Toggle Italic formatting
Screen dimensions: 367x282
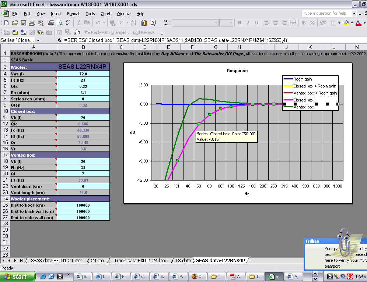248,23
